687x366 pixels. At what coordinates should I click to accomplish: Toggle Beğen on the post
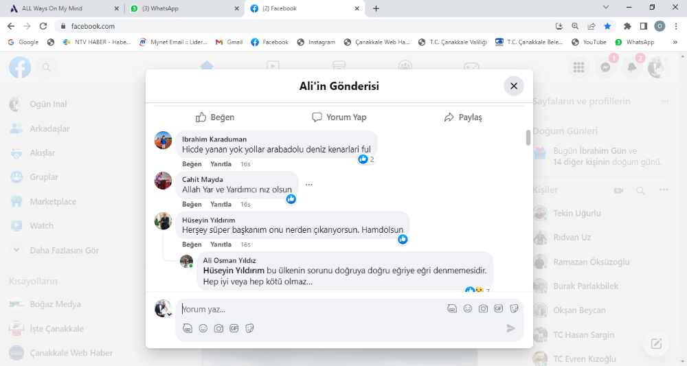pyautogui.click(x=215, y=117)
